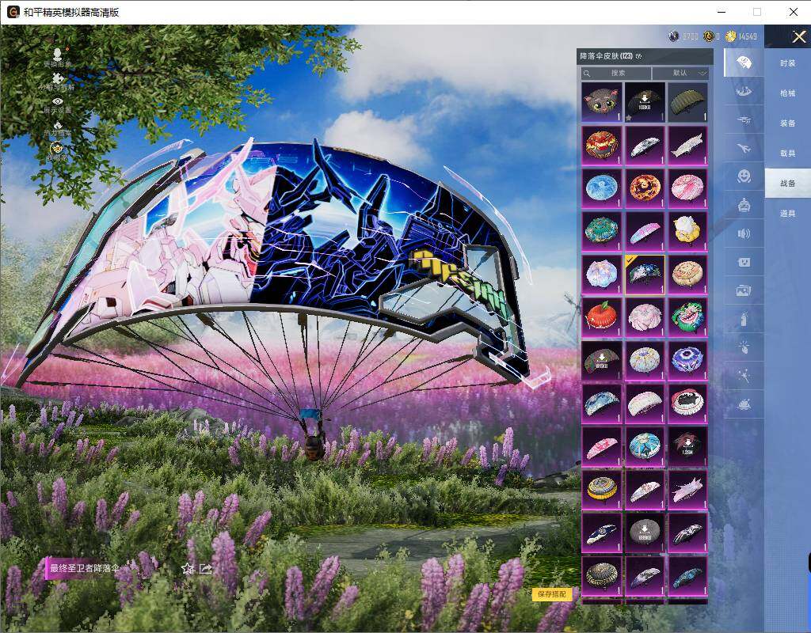Open the flame hot-recommend icon on the left

point(57,124)
